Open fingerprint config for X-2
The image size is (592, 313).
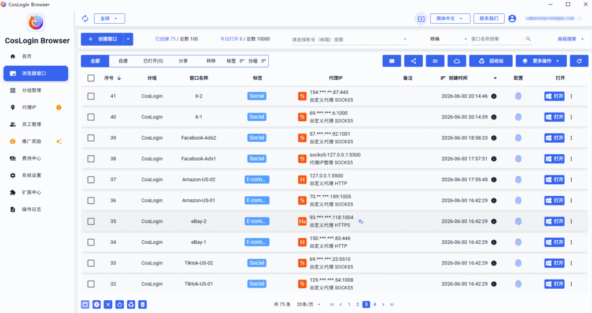(x=519, y=96)
